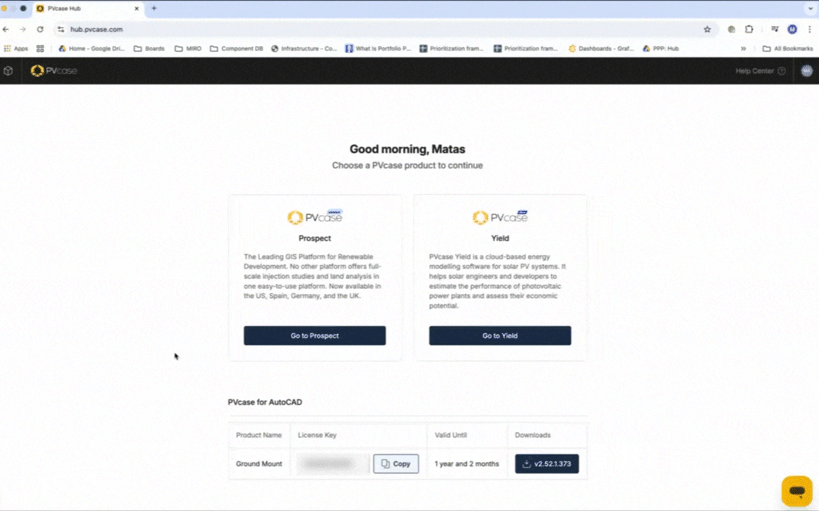Open Dashboards - Grafana bookmark
819x511 pixels.
point(601,48)
